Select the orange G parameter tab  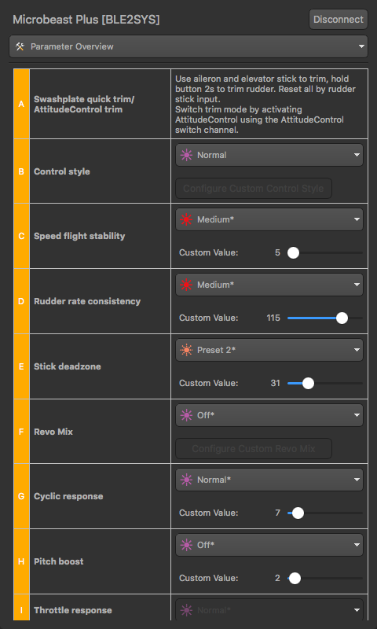coord(22,496)
